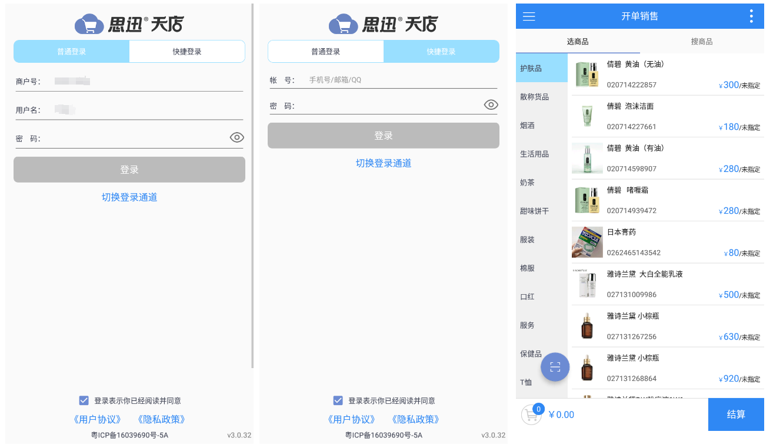
Task: Select the 烟酒 category in sidebar
Action: click(x=528, y=126)
